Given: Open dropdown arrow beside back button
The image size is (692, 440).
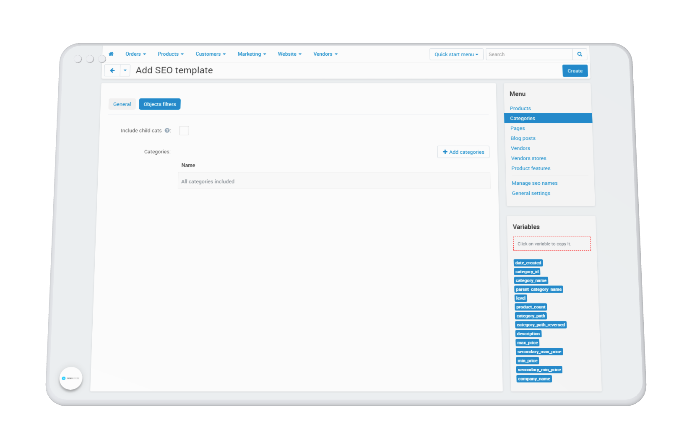Looking at the screenshot, I should (x=125, y=70).
